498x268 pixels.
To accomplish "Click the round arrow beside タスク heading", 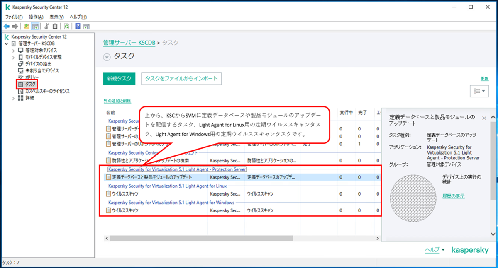I will click(x=107, y=58).
